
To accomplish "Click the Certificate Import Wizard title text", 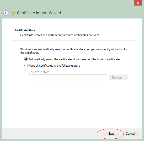I will point(39,13).
